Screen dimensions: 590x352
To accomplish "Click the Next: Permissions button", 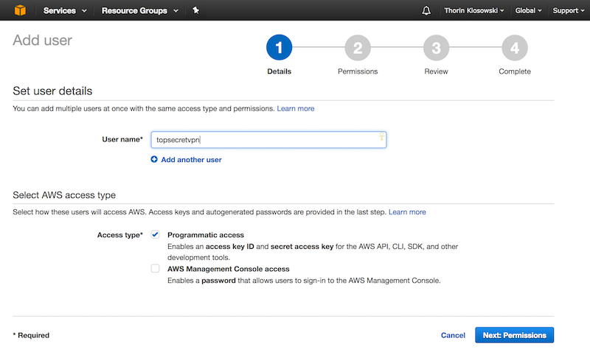I will 514,335.
